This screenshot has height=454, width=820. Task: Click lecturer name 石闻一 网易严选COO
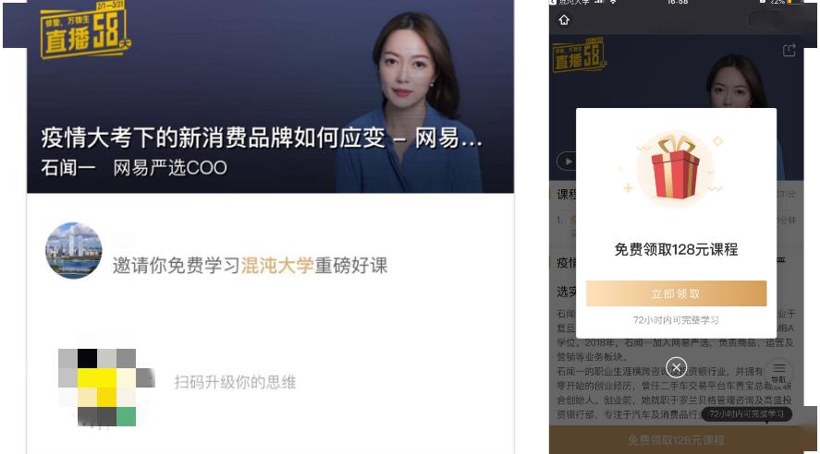[134, 168]
